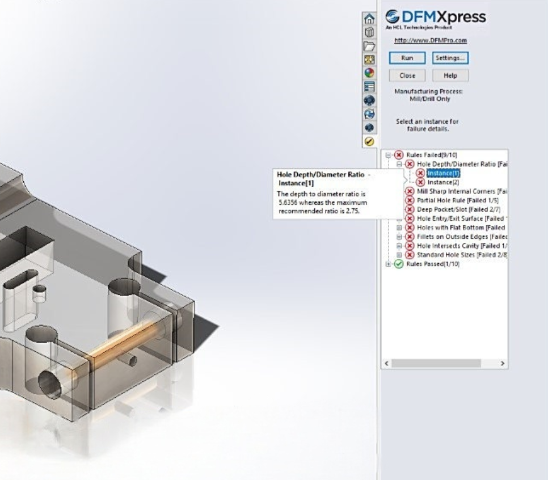
Task: Open the File Explorer task pane
Action: 369,45
